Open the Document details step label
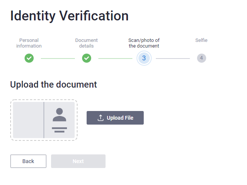247x185 pixels. pos(87,43)
